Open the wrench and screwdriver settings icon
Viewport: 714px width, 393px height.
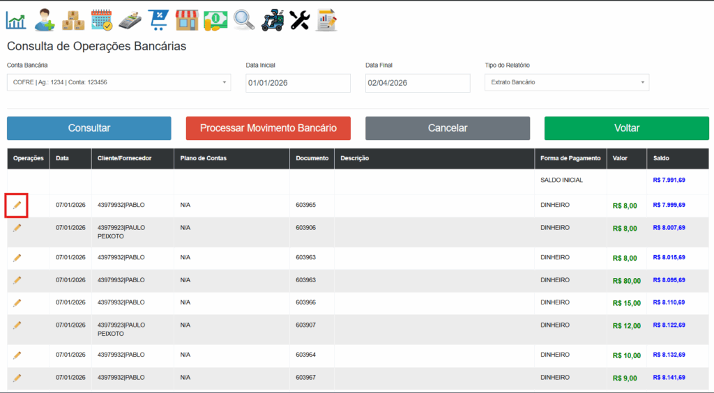click(x=299, y=20)
